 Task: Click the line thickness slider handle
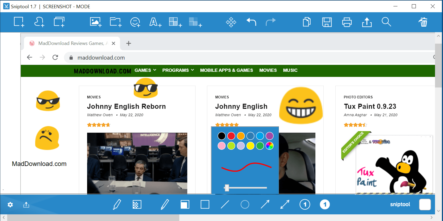point(227,188)
